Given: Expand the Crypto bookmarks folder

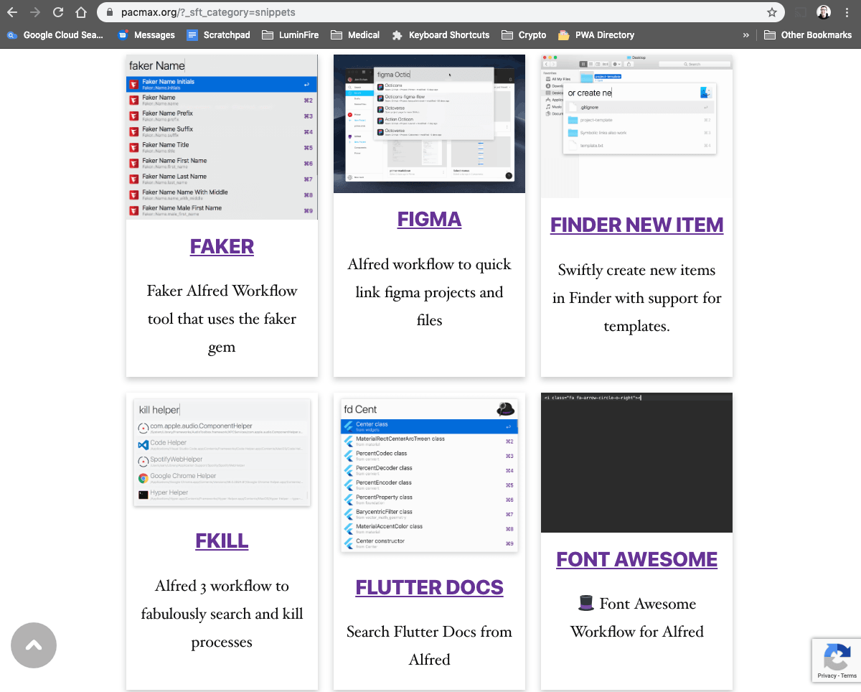Looking at the screenshot, I should pos(524,34).
